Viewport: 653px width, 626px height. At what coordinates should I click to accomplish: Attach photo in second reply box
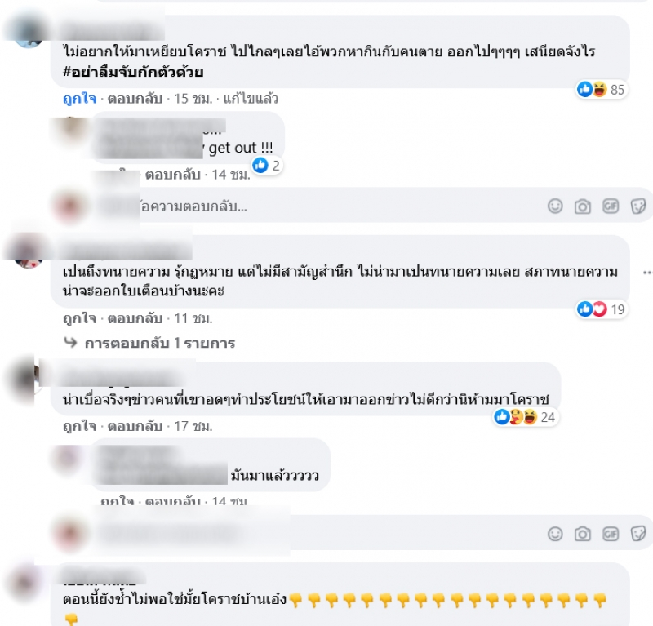coord(583,534)
